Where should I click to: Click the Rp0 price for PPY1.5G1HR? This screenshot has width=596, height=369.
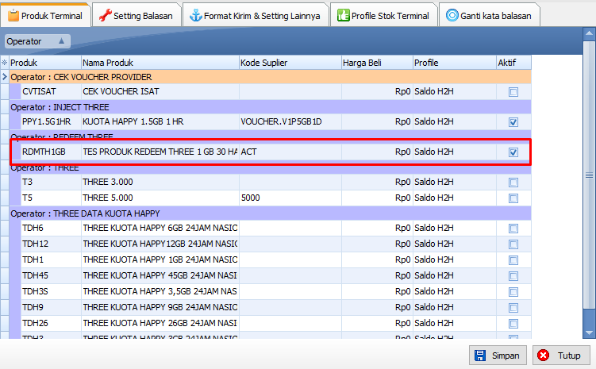(x=377, y=121)
